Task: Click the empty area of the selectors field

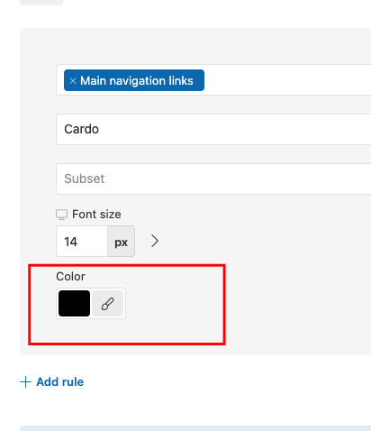Action: pos(286,80)
